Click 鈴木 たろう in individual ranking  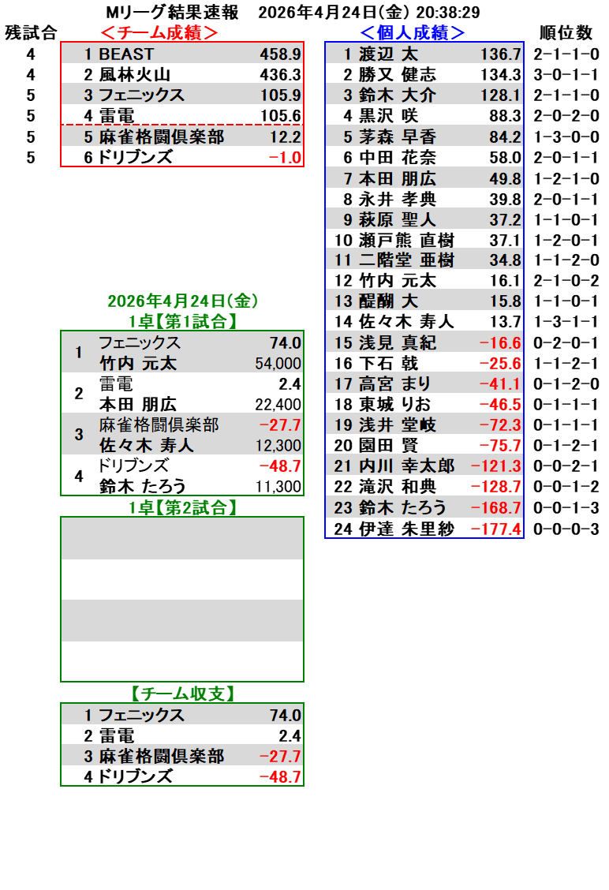[x=402, y=507]
